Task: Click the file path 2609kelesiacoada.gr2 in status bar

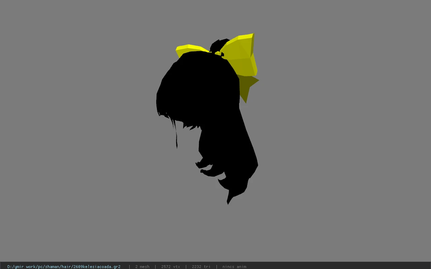Action: coord(64,267)
